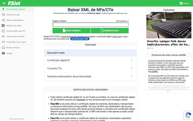Click the share icon for XMLs Compartilhados
Viewport: 193px width, 121px height.
point(3,20)
